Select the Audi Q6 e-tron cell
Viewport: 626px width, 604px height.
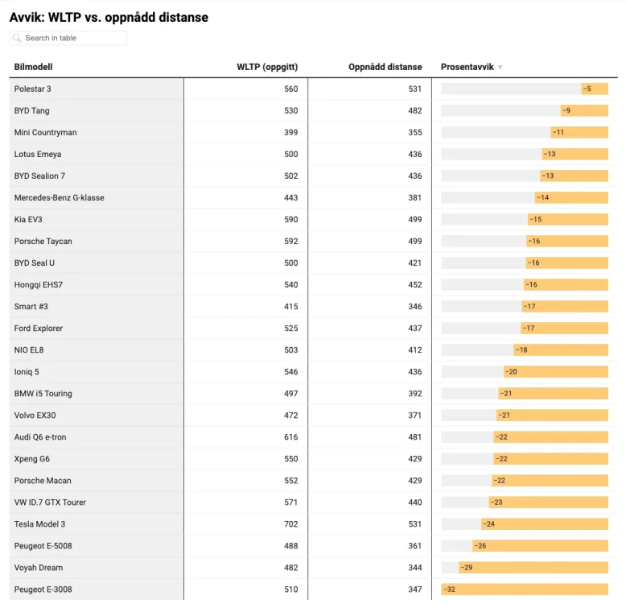(40, 437)
